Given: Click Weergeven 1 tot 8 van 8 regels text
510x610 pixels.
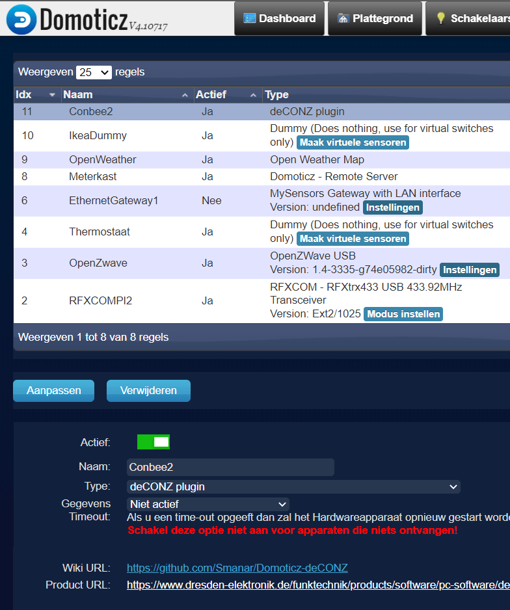Looking at the screenshot, I should click(94, 338).
